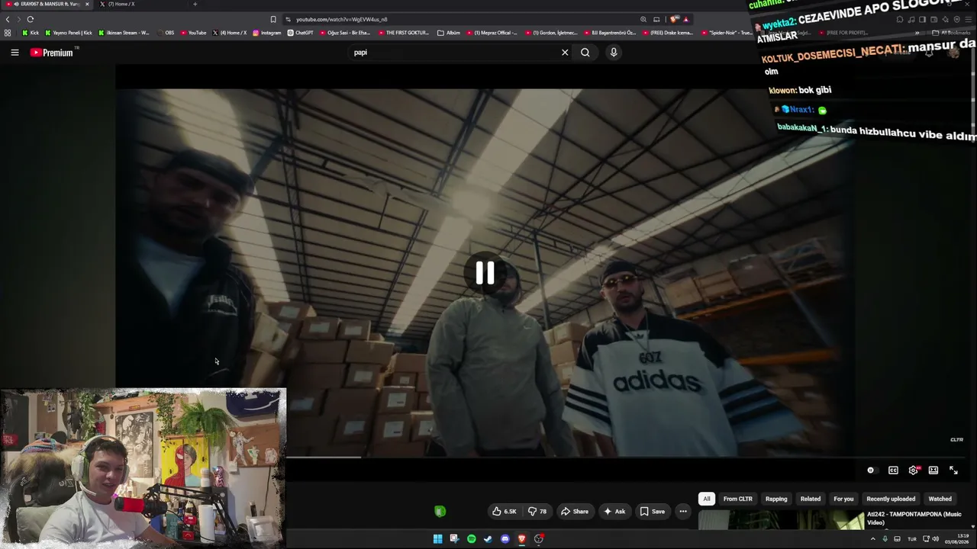Open the more actions three-dot menu
The height and width of the screenshot is (549, 977).
[683, 512]
